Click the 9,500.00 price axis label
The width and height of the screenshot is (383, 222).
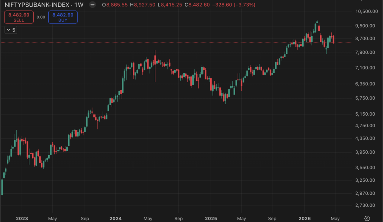click(365, 26)
